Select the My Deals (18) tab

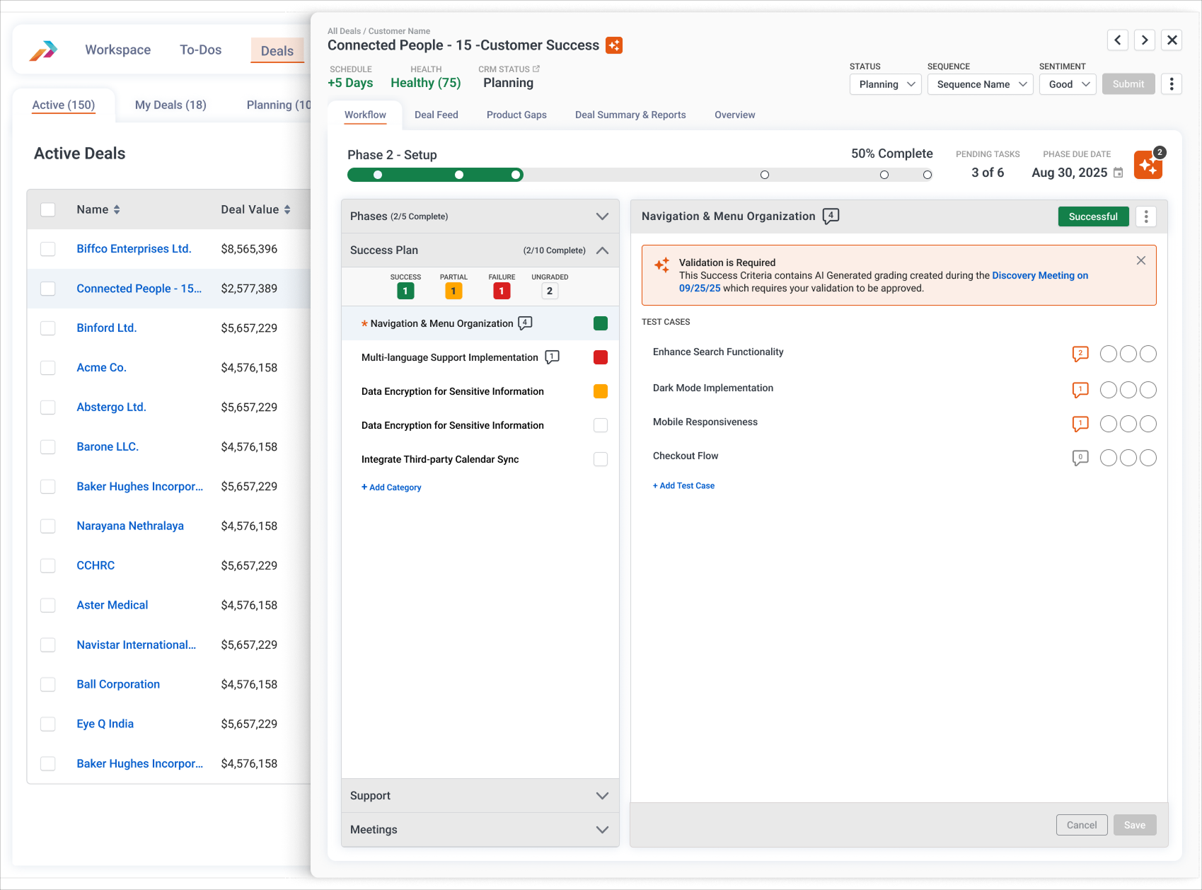click(171, 105)
